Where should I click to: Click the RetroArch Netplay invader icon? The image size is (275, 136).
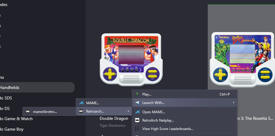pyautogui.click(x=137, y=120)
